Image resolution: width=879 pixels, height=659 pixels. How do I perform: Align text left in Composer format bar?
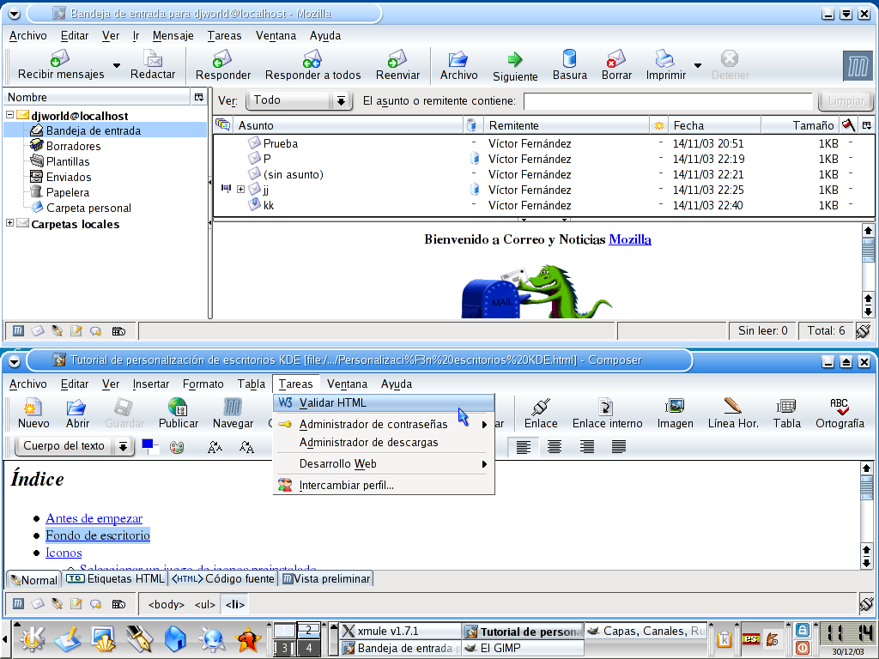pyautogui.click(x=523, y=446)
